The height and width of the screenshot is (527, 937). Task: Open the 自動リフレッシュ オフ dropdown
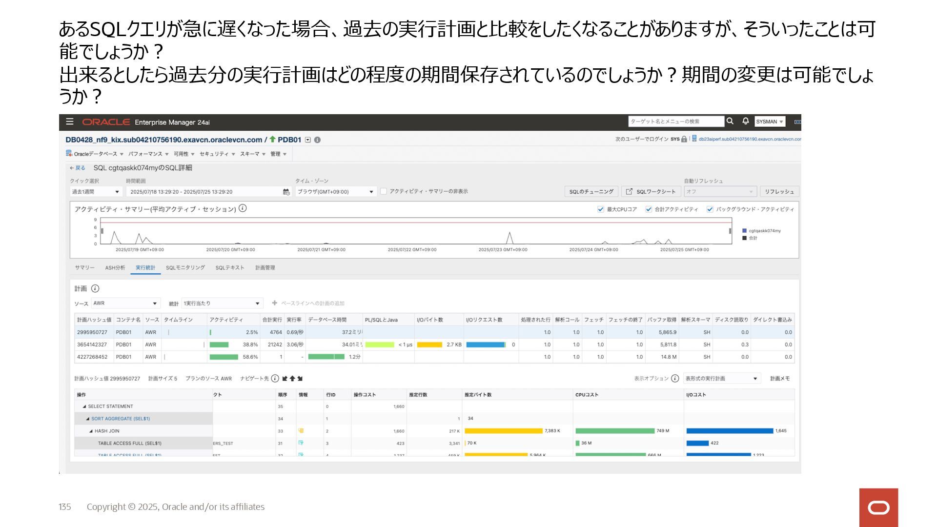pyautogui.click(x=720, y=192)
